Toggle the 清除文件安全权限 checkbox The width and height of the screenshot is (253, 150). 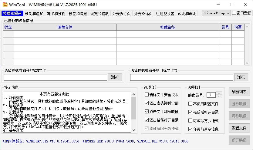pos(147,95)
